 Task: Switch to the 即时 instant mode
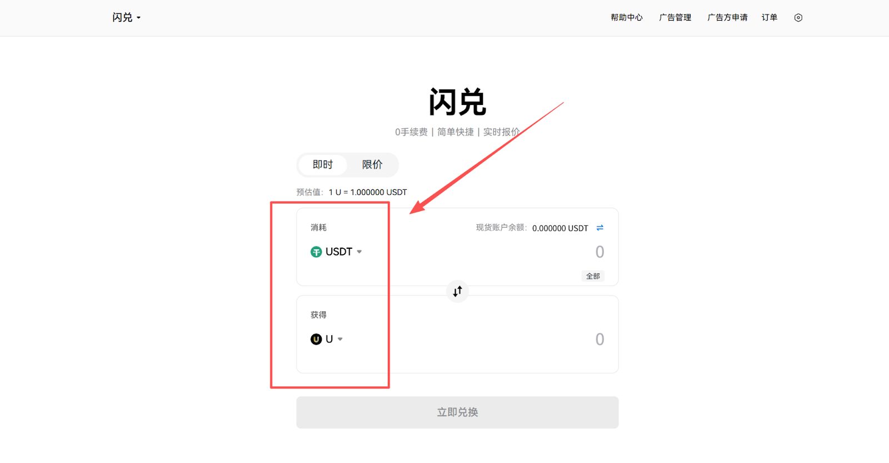pyautogui.click(x=322, y=165)
